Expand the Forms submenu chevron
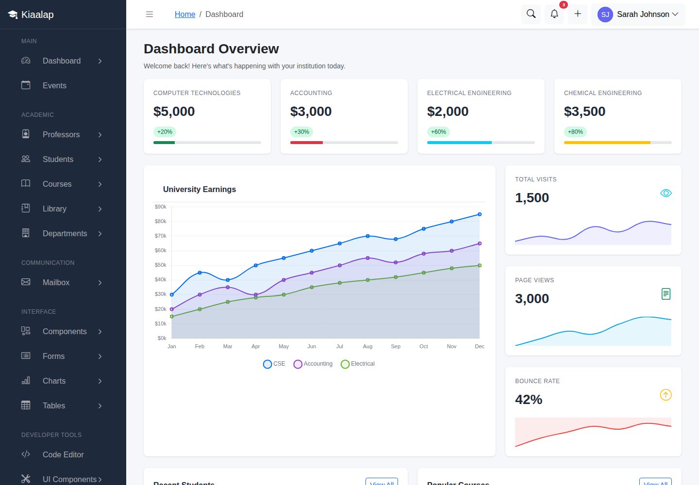This screenshot has height=485, width=699. point(100,356)
